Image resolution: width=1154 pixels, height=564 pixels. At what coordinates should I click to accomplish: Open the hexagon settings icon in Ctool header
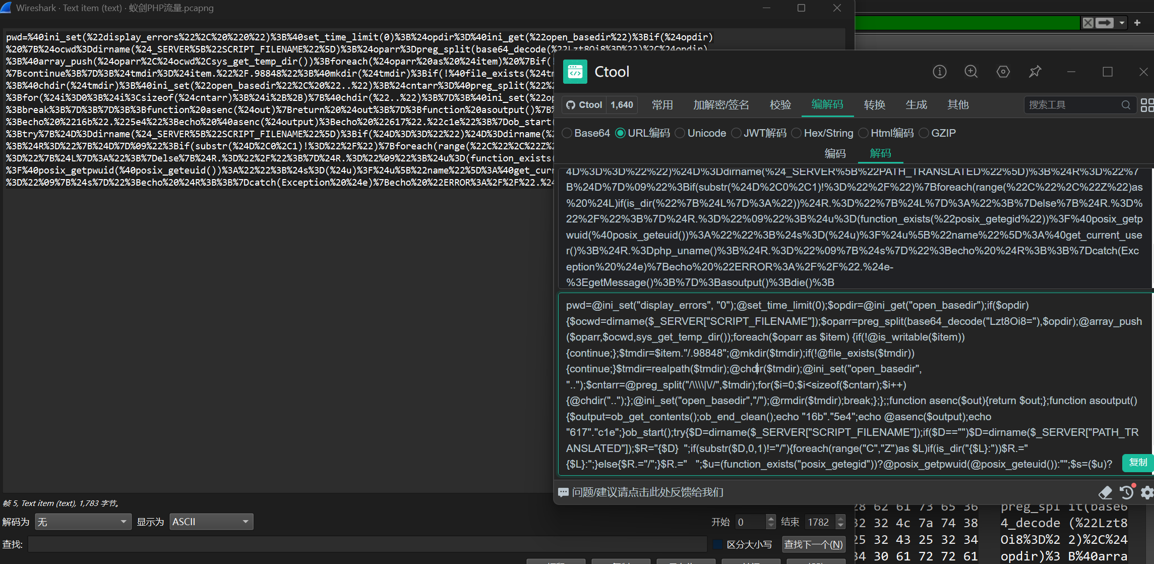coord(1003,72)
